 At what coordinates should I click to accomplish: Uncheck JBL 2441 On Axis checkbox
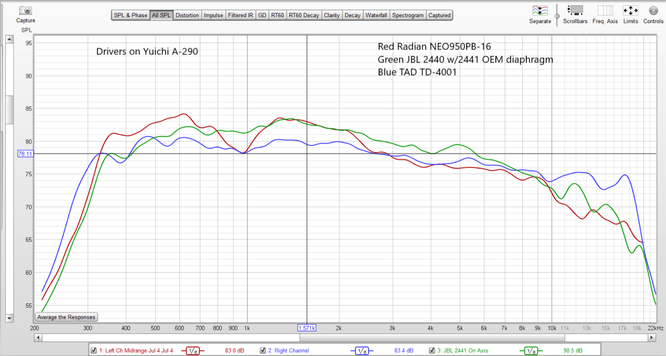coord(432,351)
